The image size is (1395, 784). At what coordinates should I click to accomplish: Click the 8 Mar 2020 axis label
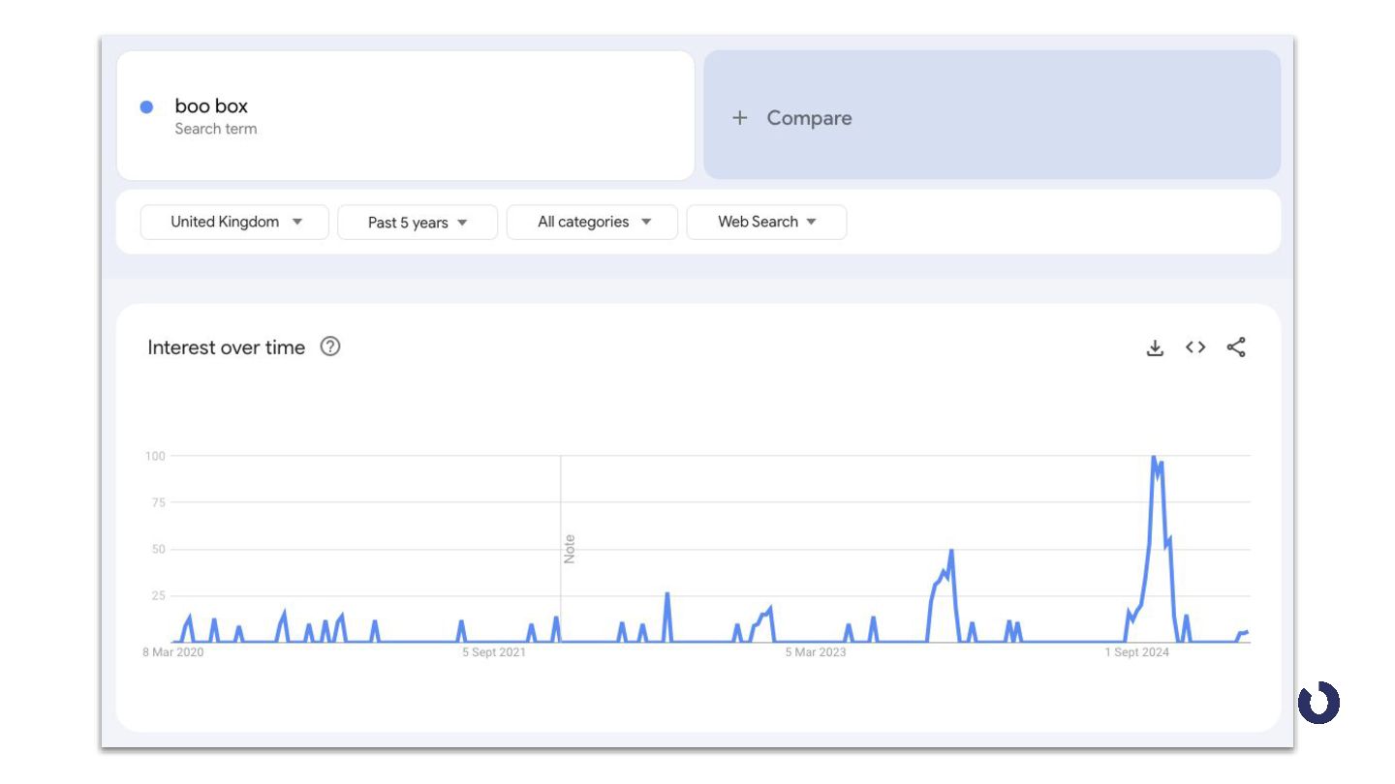[173, 652]
